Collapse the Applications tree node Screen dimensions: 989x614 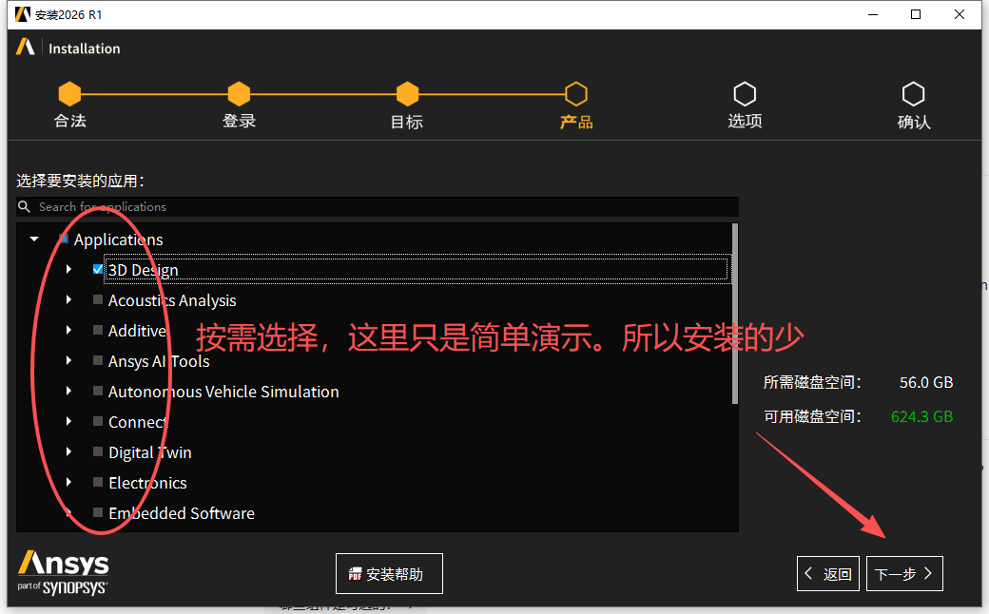[33, 239]
